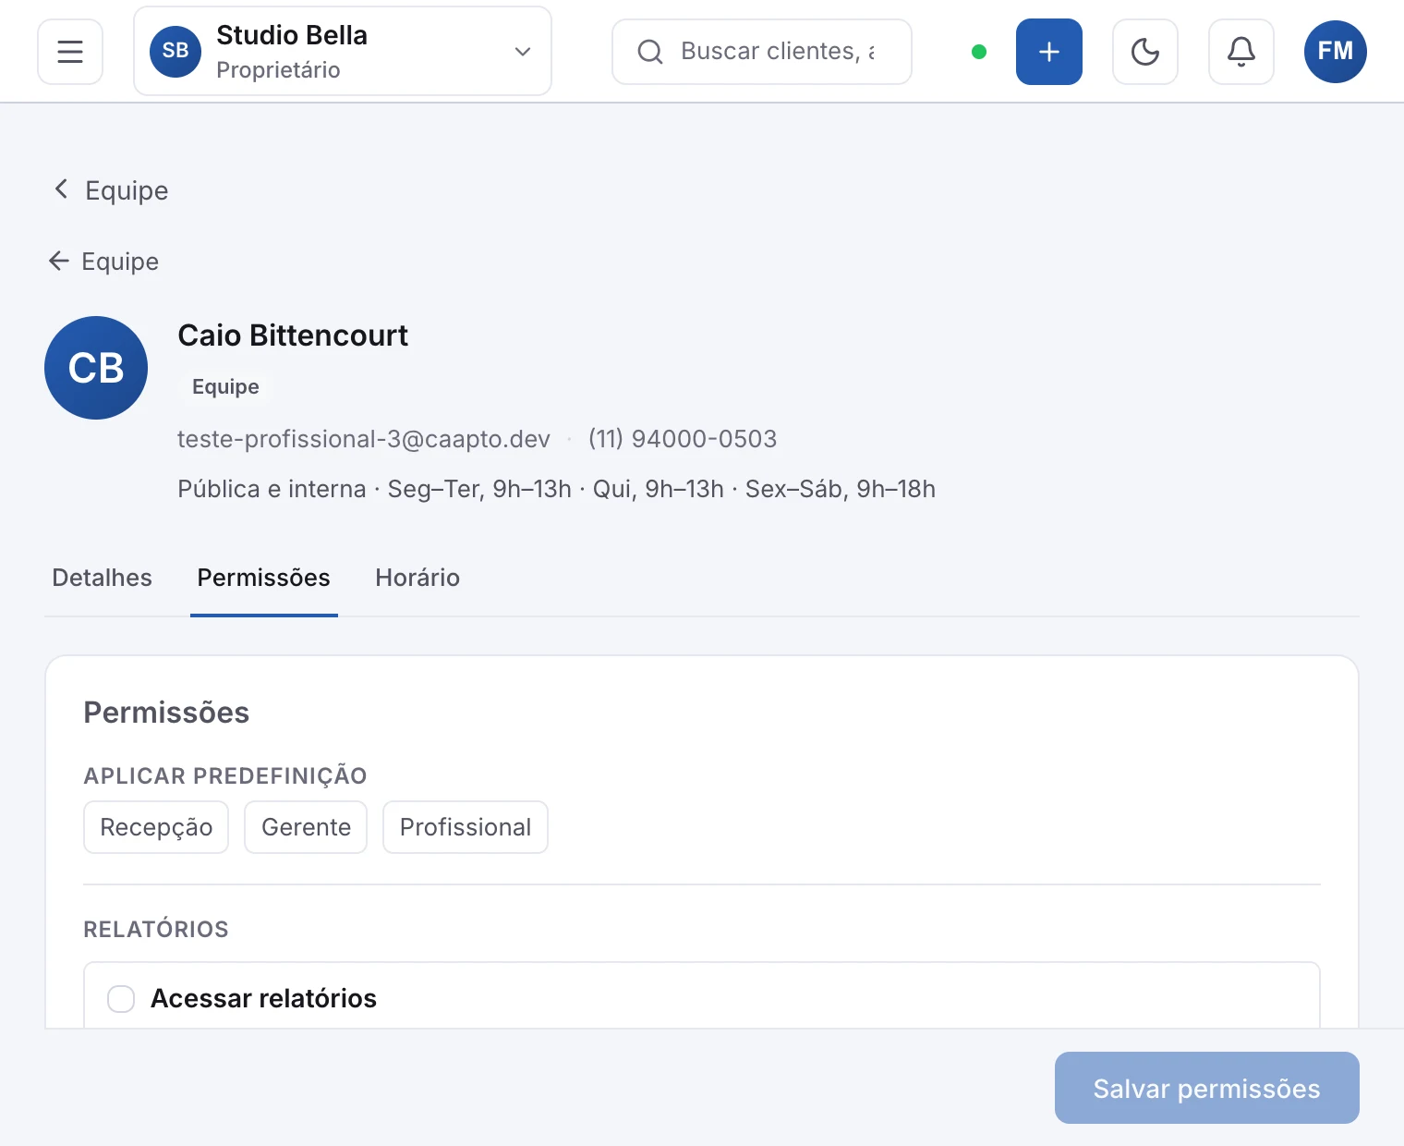Apply the Profissional preset
This screenshot has height=1146, width=1404.
(x=466, y=827)
